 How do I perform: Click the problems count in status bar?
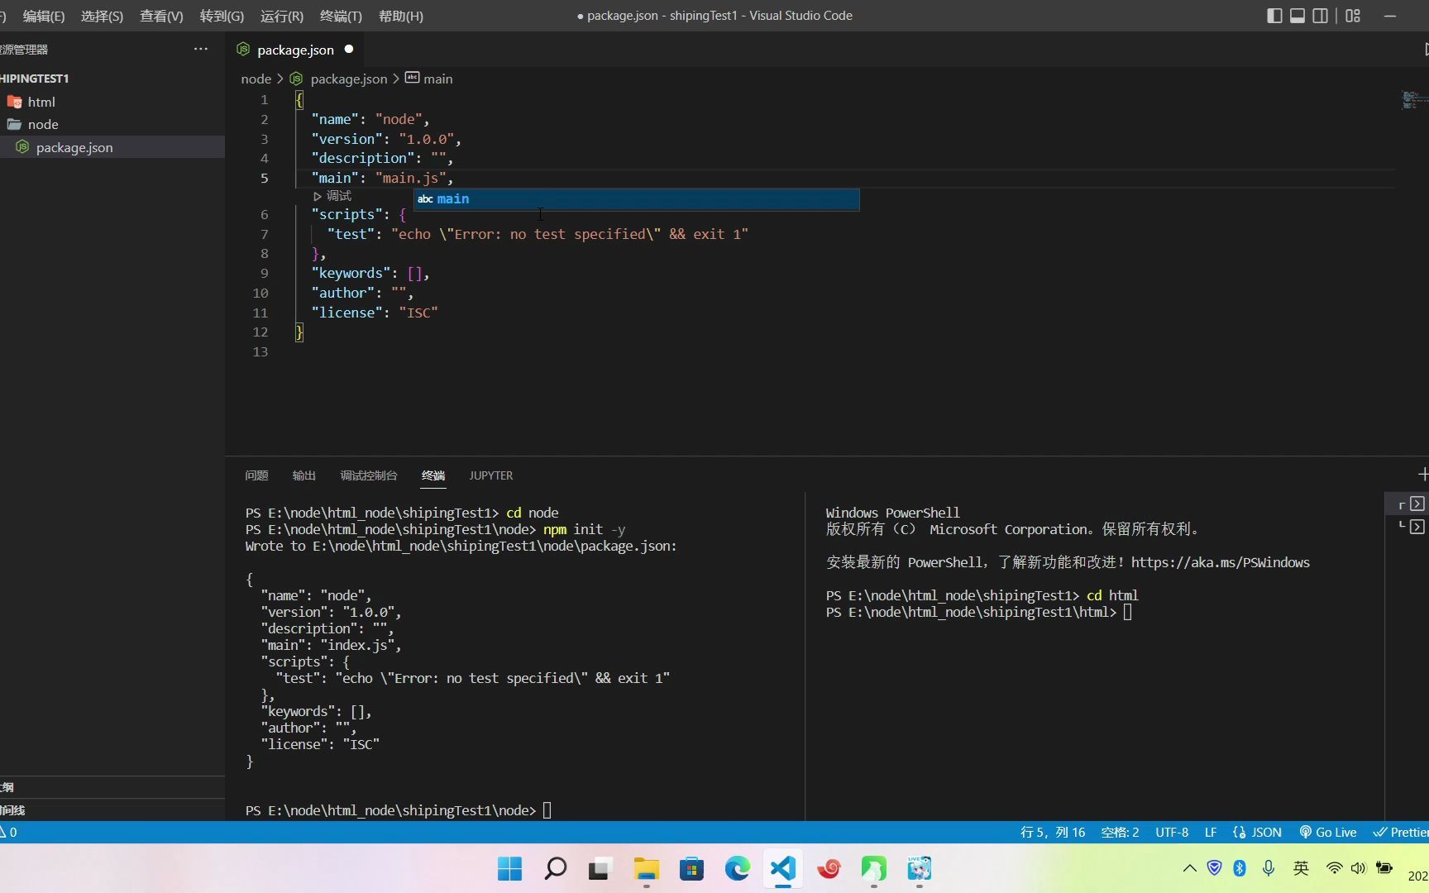[8, 833]
